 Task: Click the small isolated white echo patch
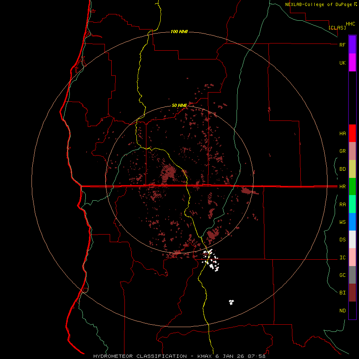click(x=231, y=302)
